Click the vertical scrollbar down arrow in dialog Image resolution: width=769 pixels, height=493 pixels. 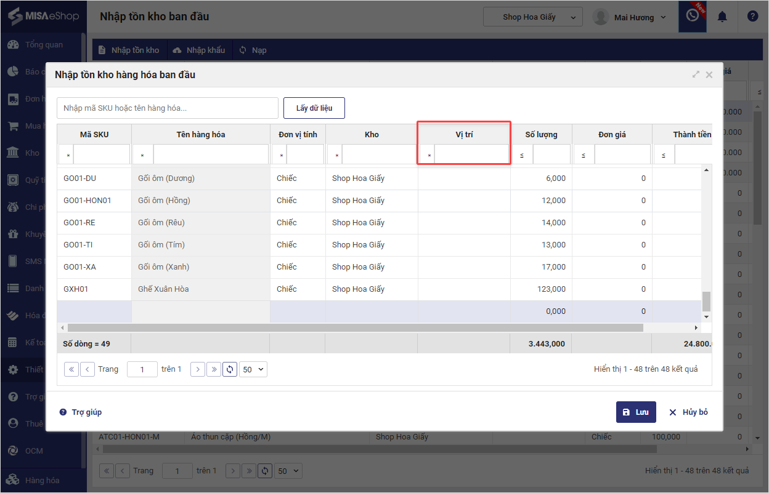click(x=706, y=316)
